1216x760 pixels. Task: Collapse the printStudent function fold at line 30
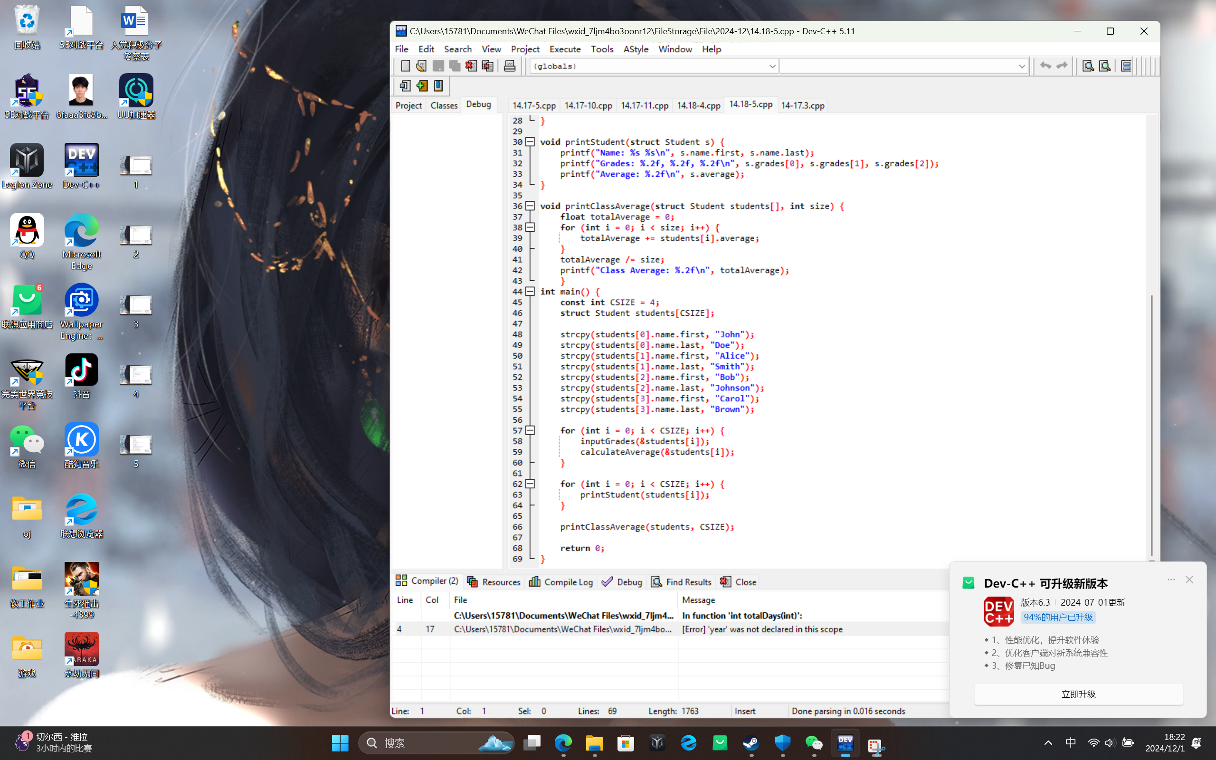click(x=530, y=142)
